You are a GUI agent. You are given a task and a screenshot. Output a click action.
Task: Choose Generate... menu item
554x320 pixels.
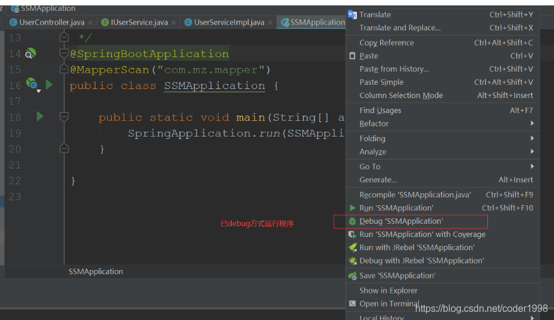[x=443, y=180]
